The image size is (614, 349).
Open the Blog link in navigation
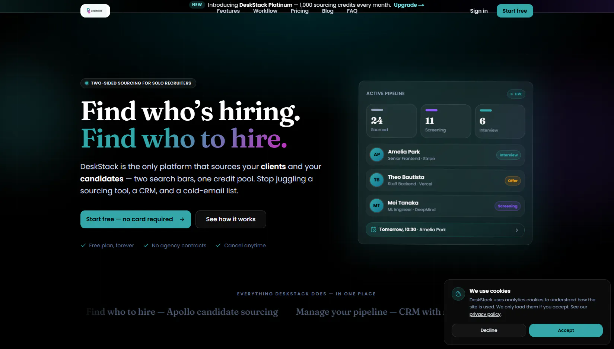[x=328, y=11]
